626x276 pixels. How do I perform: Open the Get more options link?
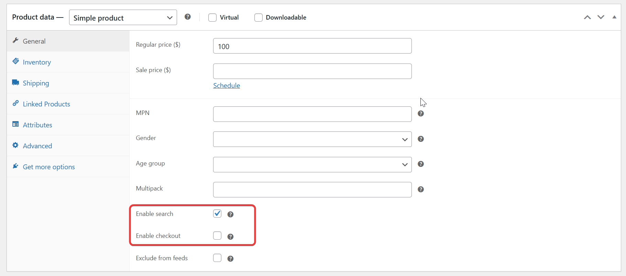click(x=49, y=167)
